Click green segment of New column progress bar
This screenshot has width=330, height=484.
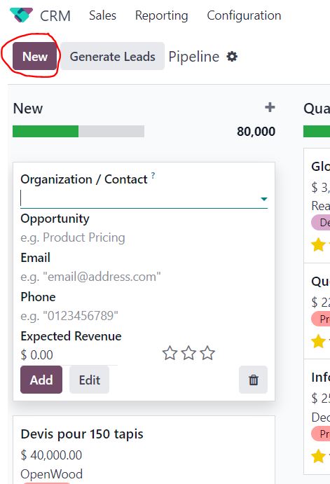coord(46,131)
